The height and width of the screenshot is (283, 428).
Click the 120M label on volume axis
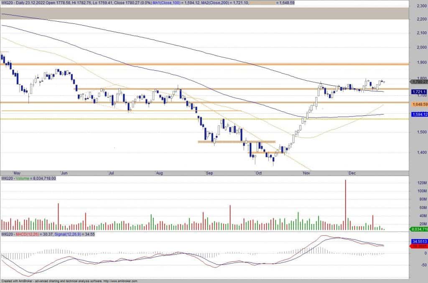pos(418,183)
